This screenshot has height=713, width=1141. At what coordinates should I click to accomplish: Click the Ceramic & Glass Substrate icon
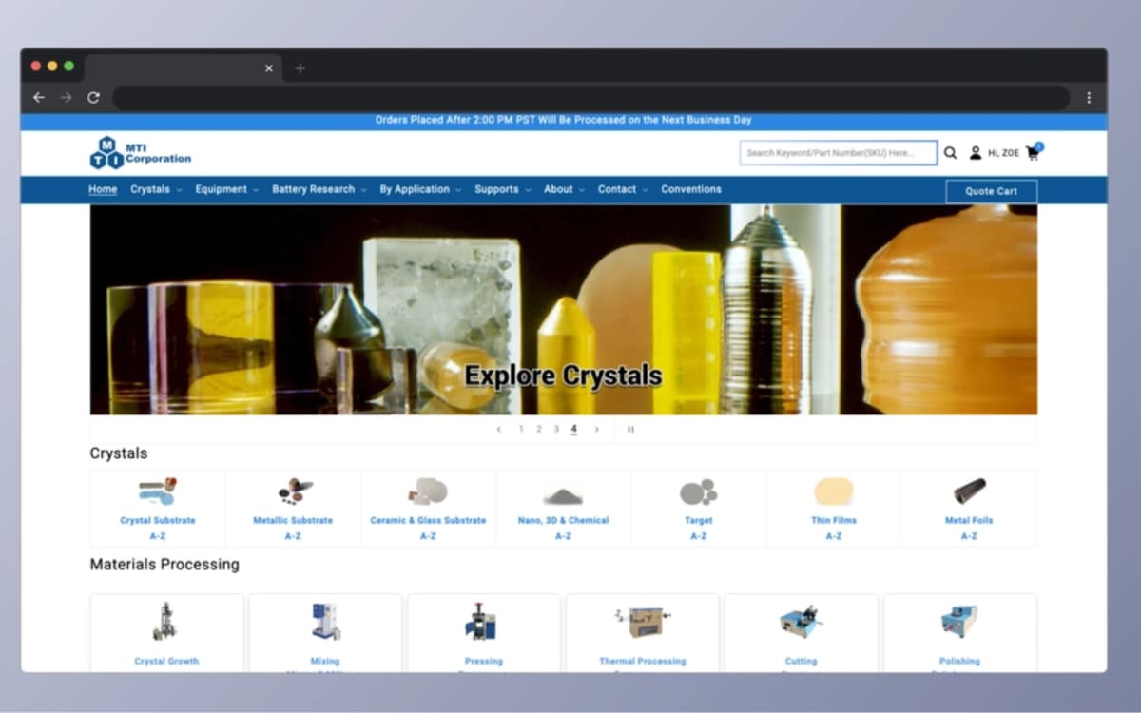tap(428, 491)
